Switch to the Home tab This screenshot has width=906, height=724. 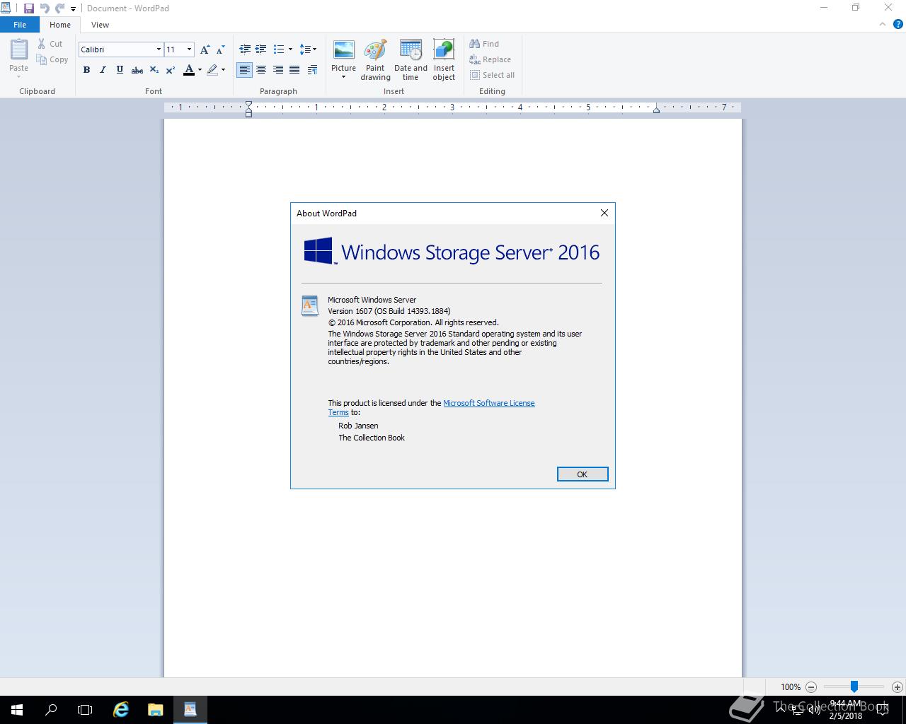tap(60, 25)
